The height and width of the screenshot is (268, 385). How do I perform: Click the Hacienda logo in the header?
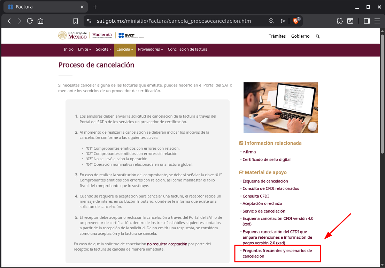coord(101,35)
